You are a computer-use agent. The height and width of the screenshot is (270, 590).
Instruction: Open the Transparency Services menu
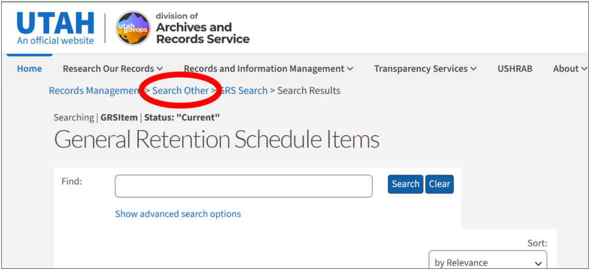click(x=425, y=69)
